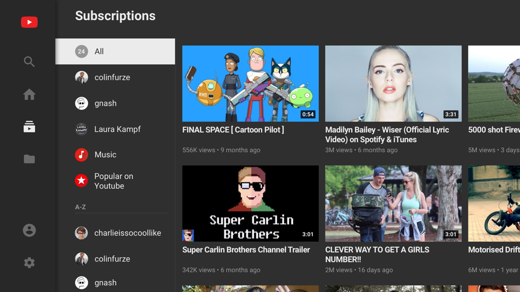Click charlieissocoollike avatar

[x=81, y=233]
